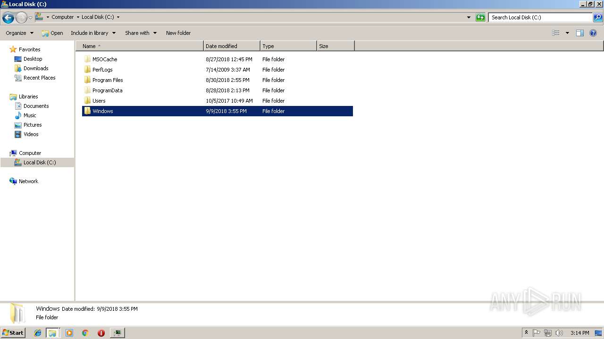Viewport: 604px width, 339px height.
Task: Open Music library
Action: [30, 115]
